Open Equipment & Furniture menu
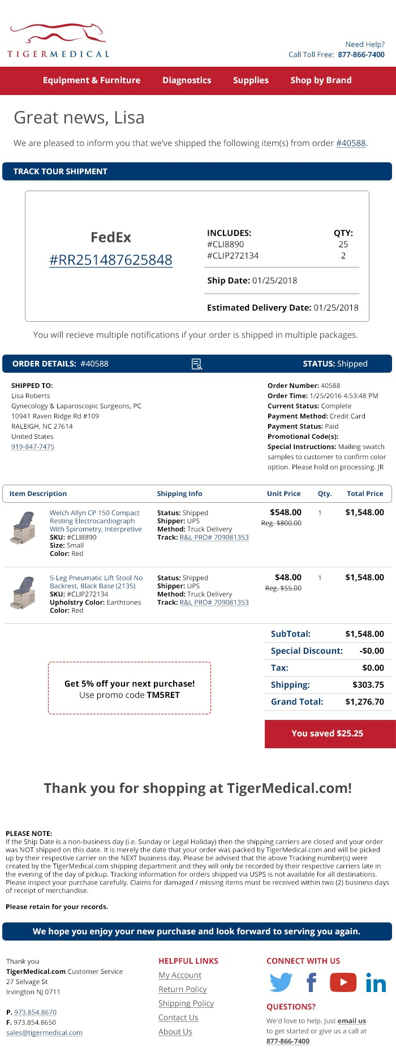The image size is (396, 1061). point(92,80)
